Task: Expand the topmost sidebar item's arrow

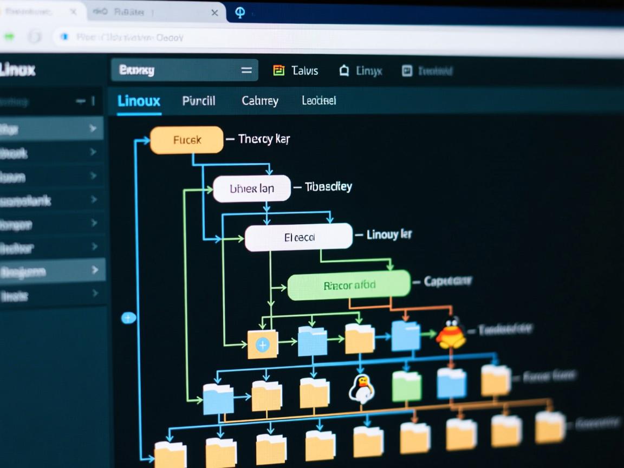Action: coord(93,129)
